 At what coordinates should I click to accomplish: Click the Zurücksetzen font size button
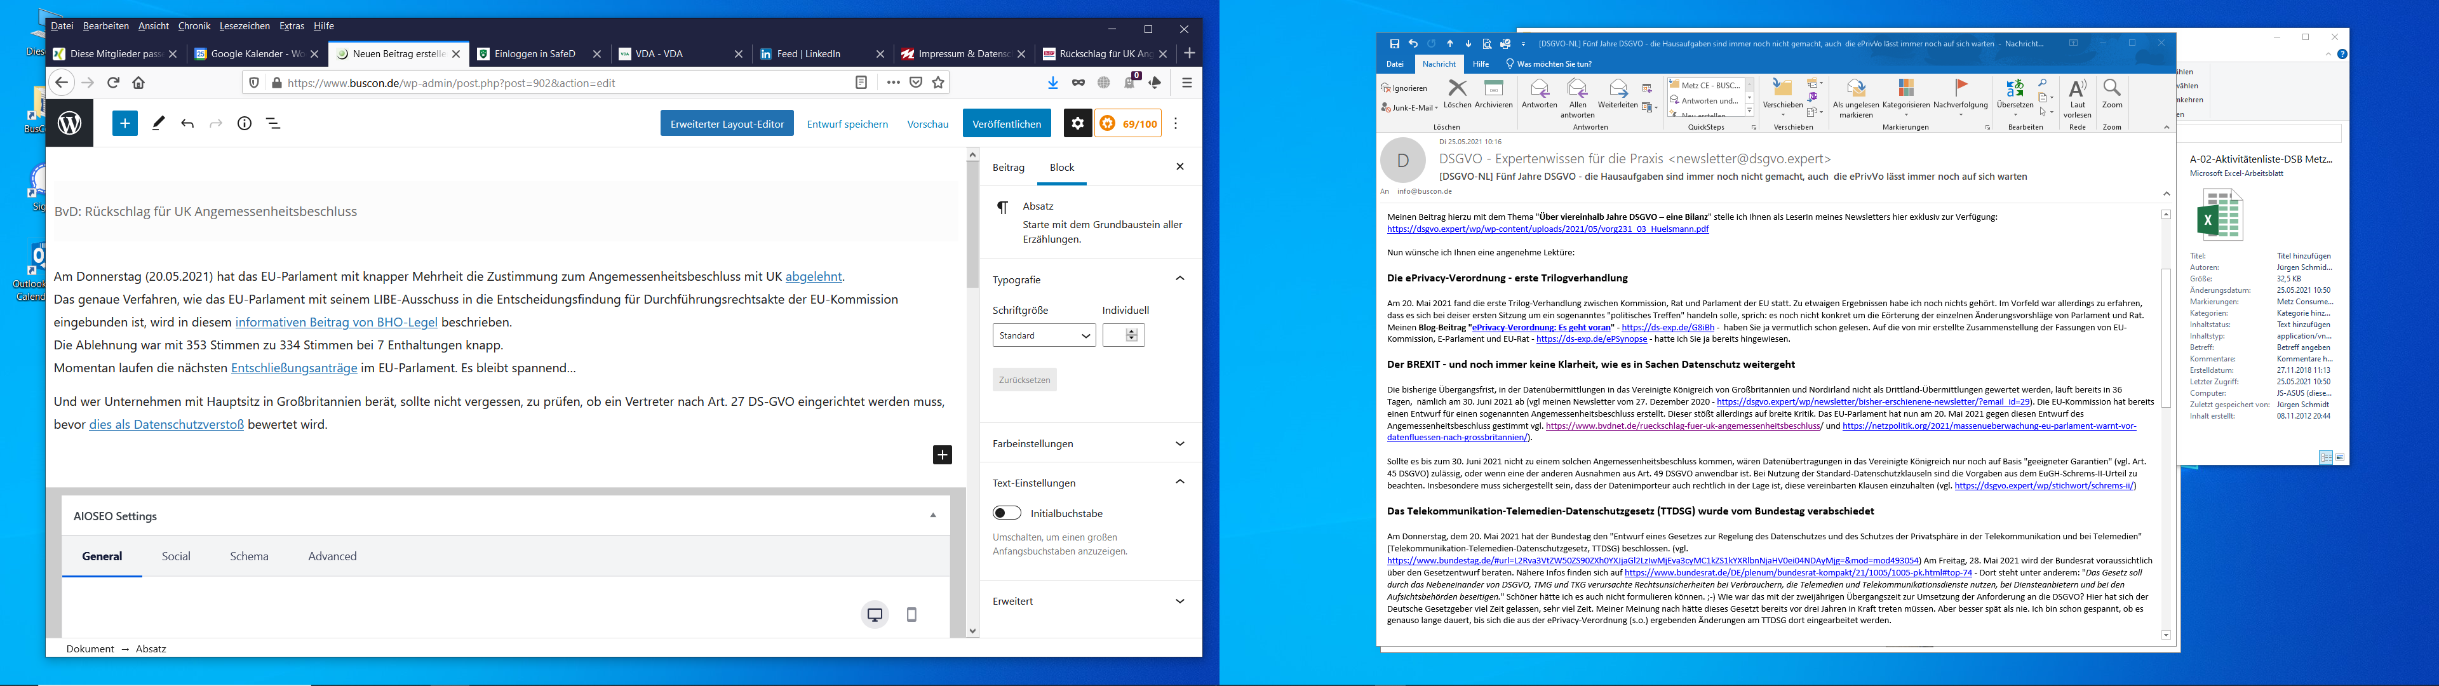pos(1025,380)
